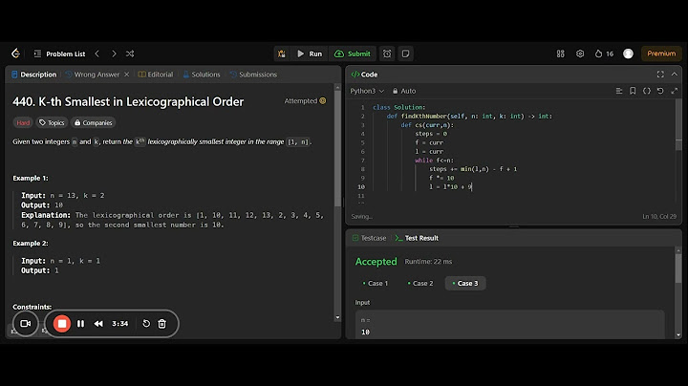The image size is (688, 386).
Task: Open the Editorial tab
Action: (156, 75)
